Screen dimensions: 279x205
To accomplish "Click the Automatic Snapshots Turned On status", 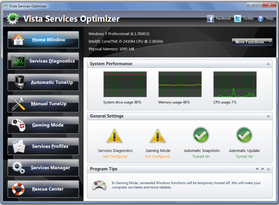I will (201, 156).
